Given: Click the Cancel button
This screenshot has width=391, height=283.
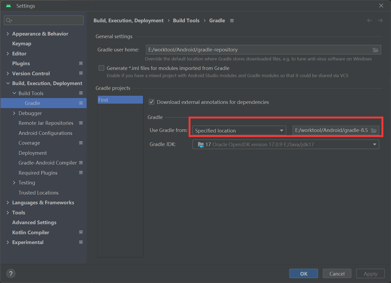Looking at the screenshot, I should tap(337, 273).
